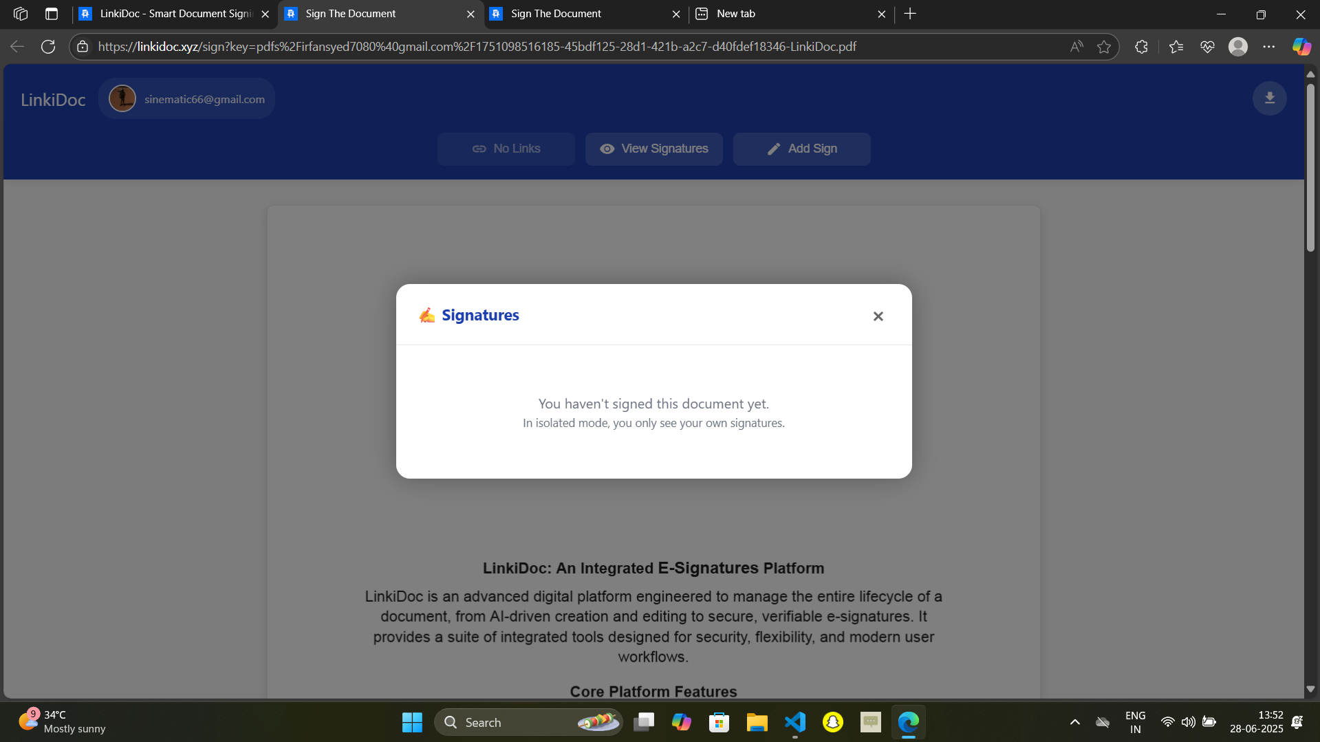Viewport: 1320px width, 742px height.
Task: Click the Read aloud icon
Action: coord(1076,47)
